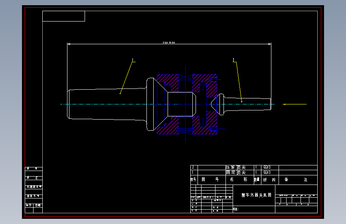The image size is (346, 224).
Task: Click the 材料: label in title block
Action: coord(236,209)
